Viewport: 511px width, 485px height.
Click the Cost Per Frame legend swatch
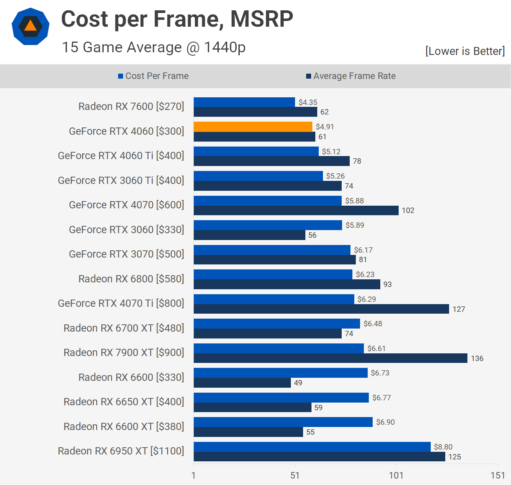(x=120, y=76)
